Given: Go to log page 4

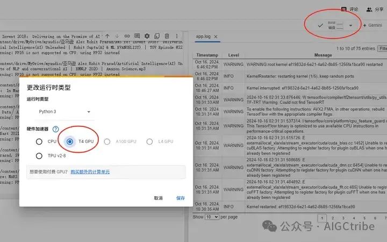Looking at the screenshot, I should coord(354,218).
